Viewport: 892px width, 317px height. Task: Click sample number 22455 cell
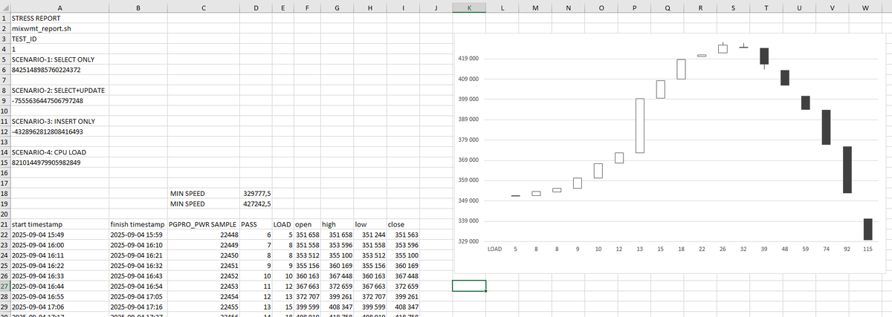(204, 307)
